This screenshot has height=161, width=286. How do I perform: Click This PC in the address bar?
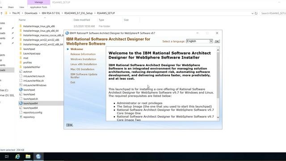16,13
